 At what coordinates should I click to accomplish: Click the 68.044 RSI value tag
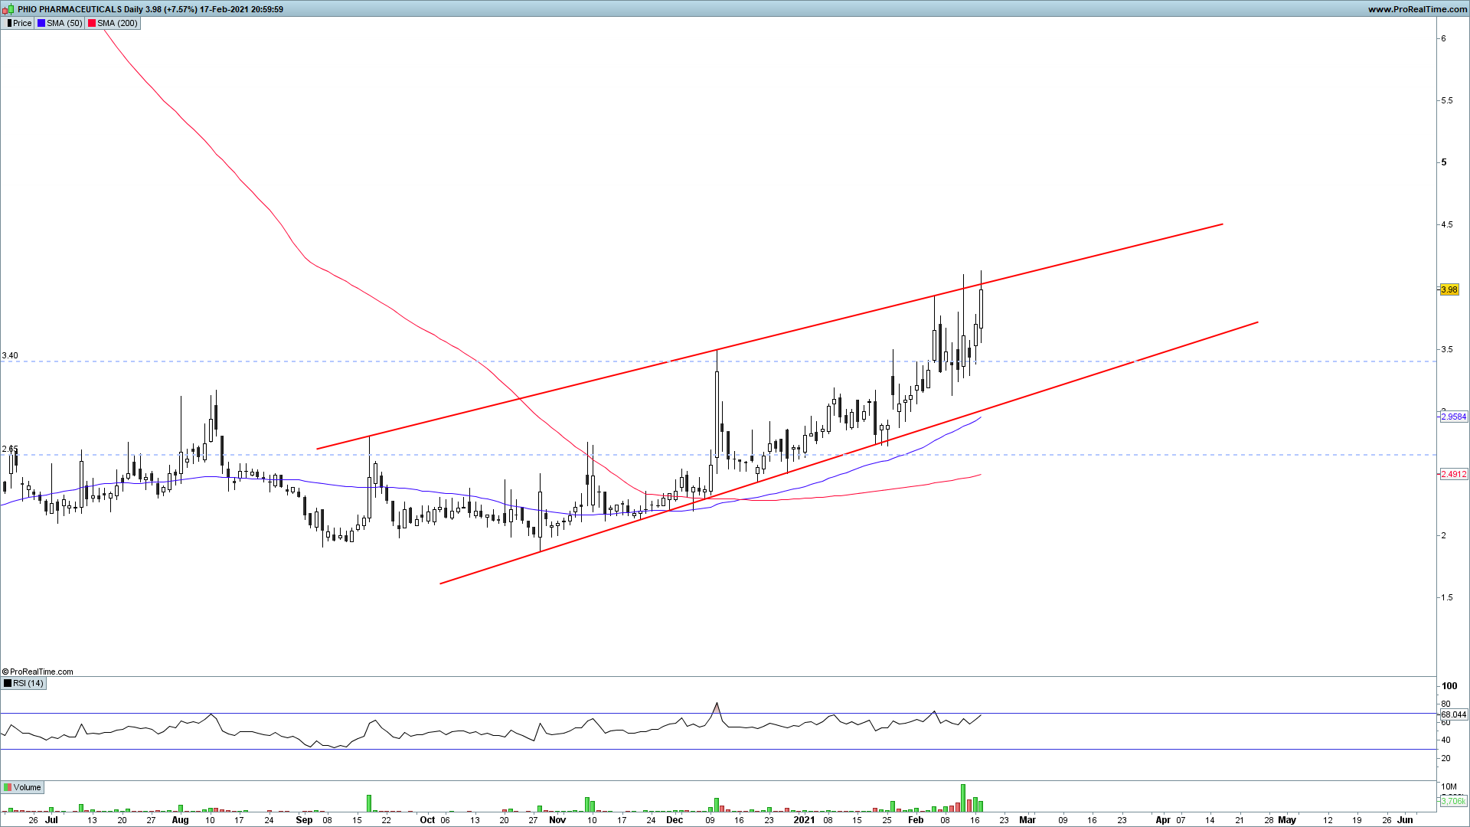tap(1453, 714)
